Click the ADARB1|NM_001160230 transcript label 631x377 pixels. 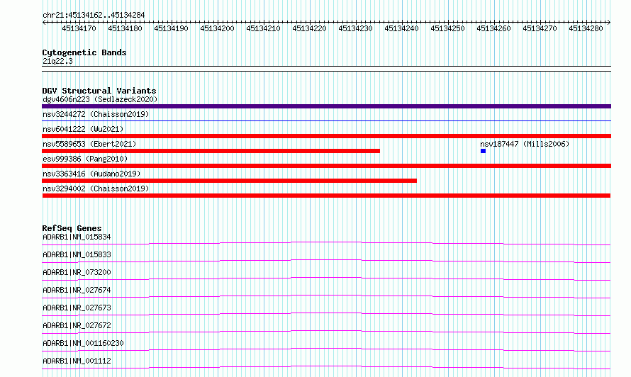pyautogui.click(x=83, y=343)
